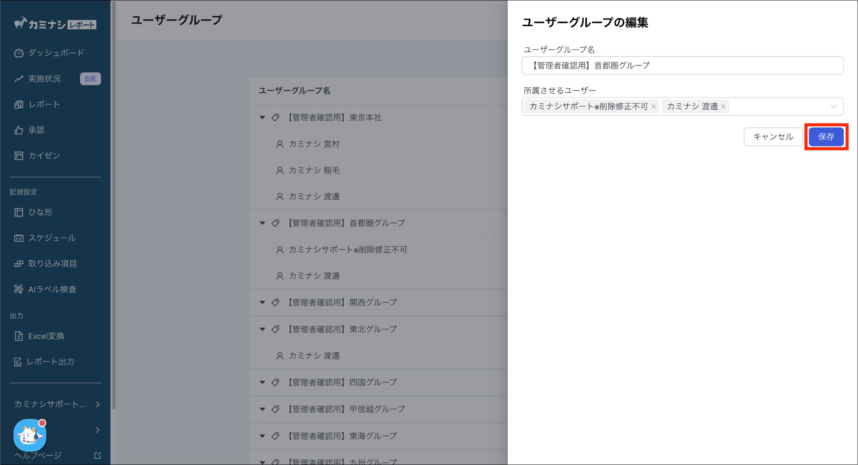Open 実施状況 trend chart icon
858x465 pixels.
click(18, 79)
